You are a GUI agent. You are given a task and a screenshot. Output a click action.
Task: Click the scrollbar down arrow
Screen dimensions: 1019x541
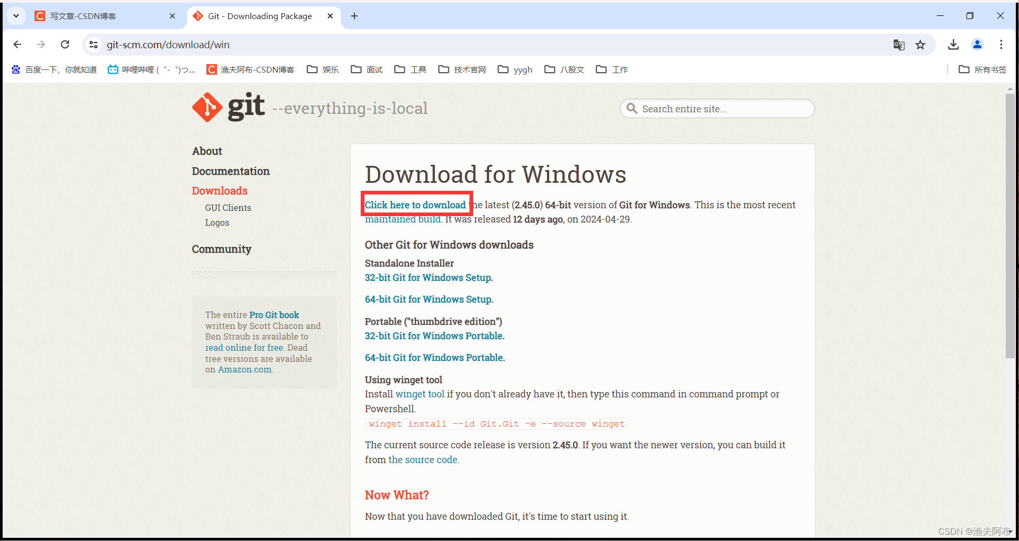pos(1010,532)
